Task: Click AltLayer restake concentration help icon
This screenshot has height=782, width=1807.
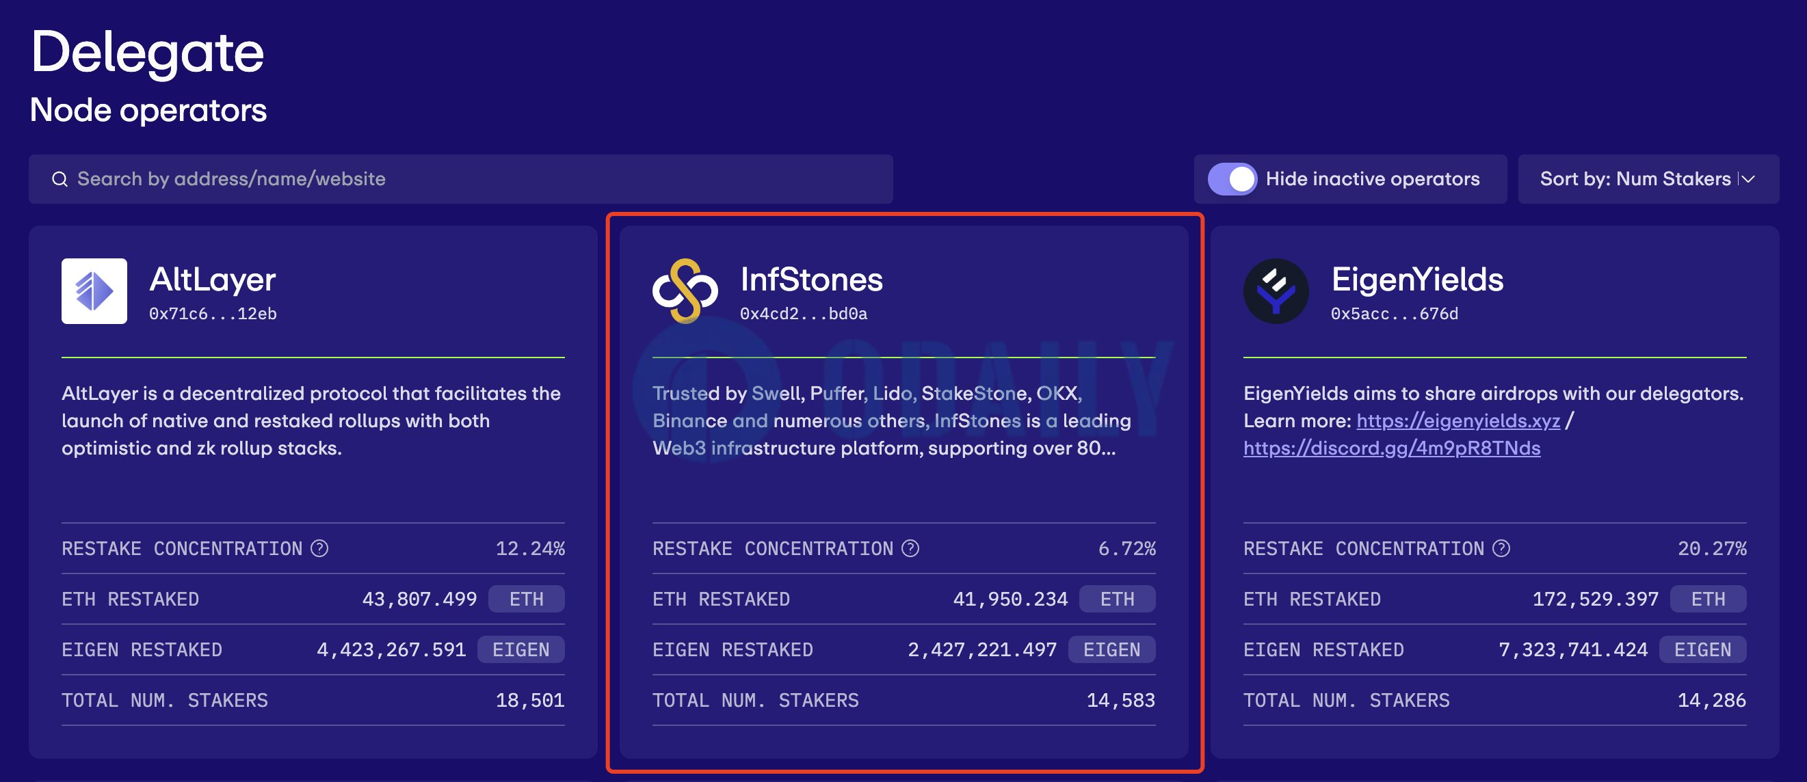Action: click(319, 548)
